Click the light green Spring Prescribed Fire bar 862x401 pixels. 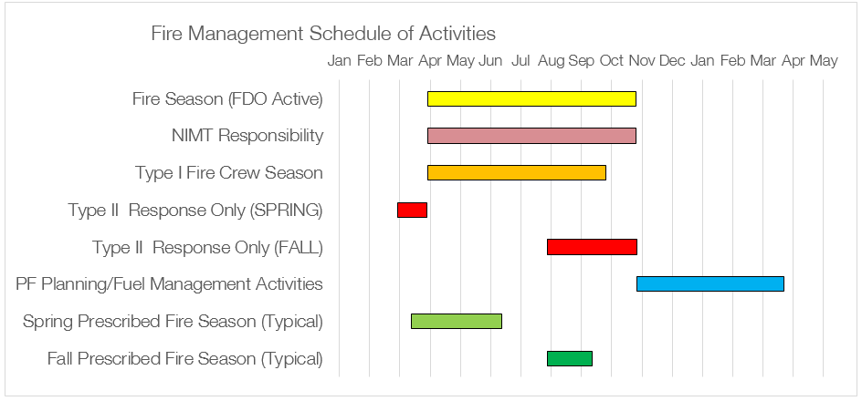click(457, 321)
